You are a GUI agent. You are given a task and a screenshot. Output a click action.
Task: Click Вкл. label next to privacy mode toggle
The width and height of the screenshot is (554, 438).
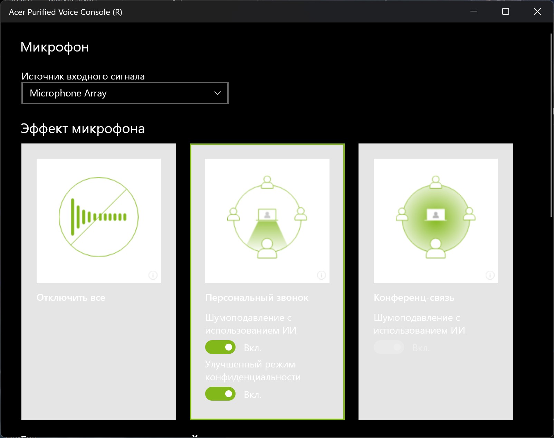[252, 394]
